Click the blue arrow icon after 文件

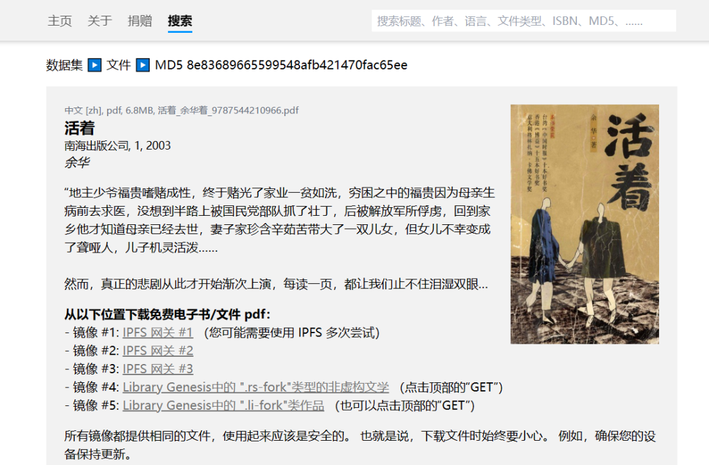pyautogui.click(x=143, y=65)
